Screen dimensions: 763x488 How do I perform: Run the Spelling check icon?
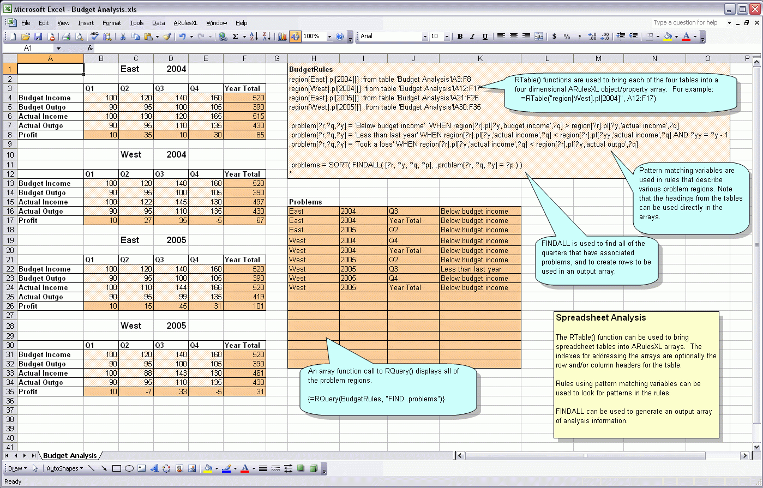click(x=94, y=37)
